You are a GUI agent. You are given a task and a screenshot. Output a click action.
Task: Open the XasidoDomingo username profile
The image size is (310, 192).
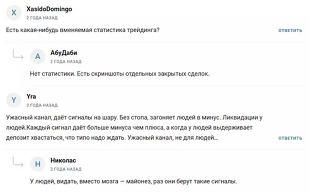tap(49, 9)
